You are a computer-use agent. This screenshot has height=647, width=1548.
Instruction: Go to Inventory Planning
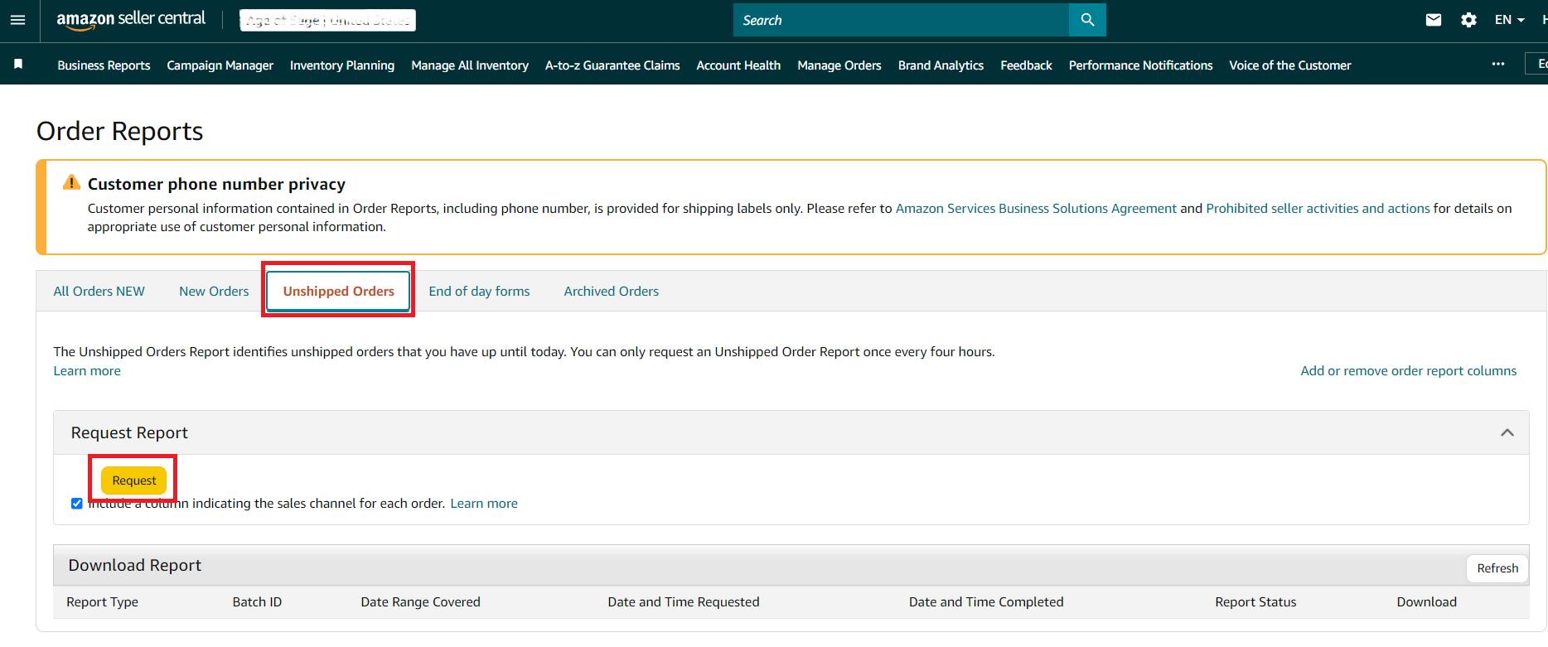point(342,65)
